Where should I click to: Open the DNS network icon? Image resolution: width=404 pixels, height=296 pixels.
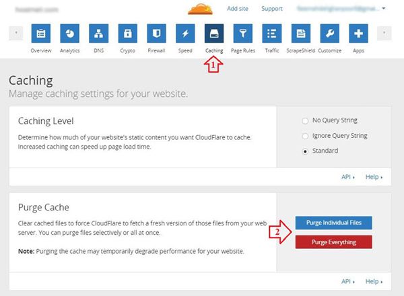99,34
